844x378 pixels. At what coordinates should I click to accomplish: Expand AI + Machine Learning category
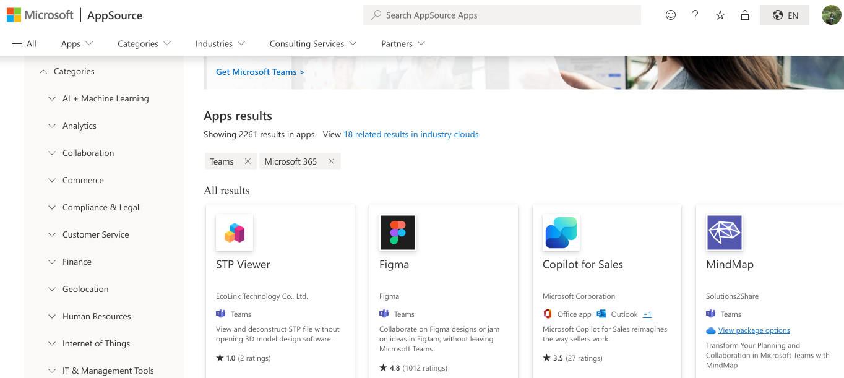point(52,99)
